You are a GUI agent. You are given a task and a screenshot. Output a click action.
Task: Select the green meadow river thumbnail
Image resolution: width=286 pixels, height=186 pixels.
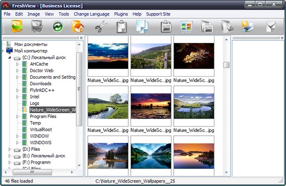click(108, 106)
